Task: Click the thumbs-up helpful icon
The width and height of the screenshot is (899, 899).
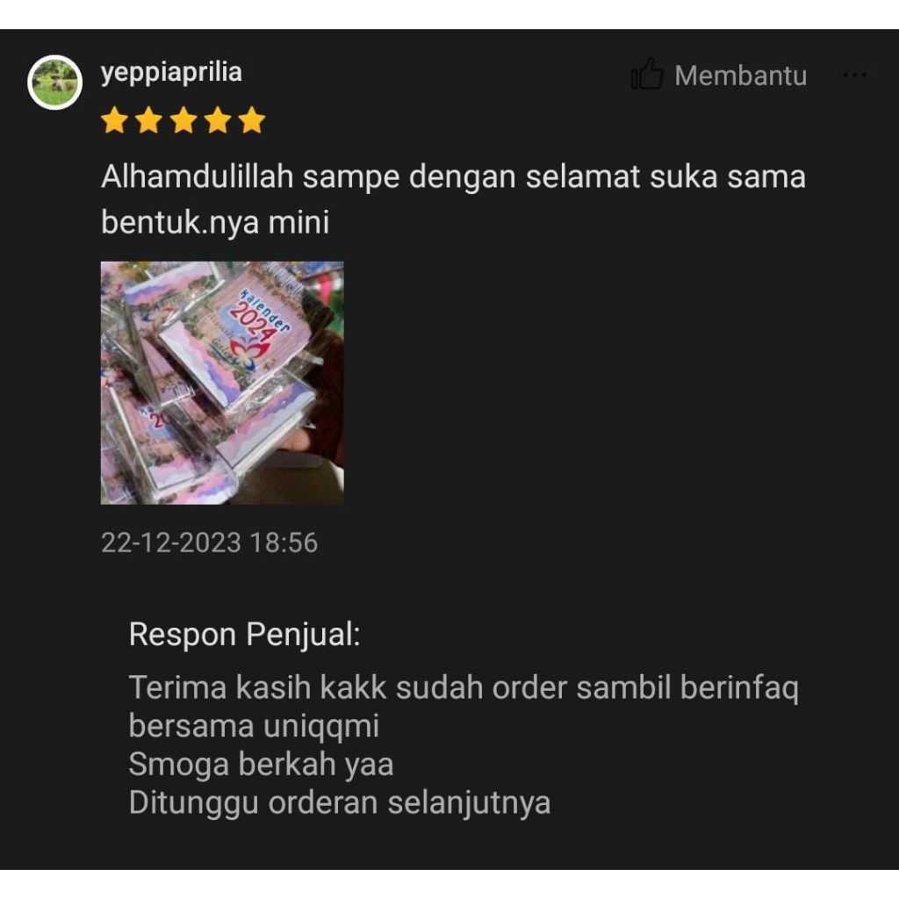Action: pos(647,74)
